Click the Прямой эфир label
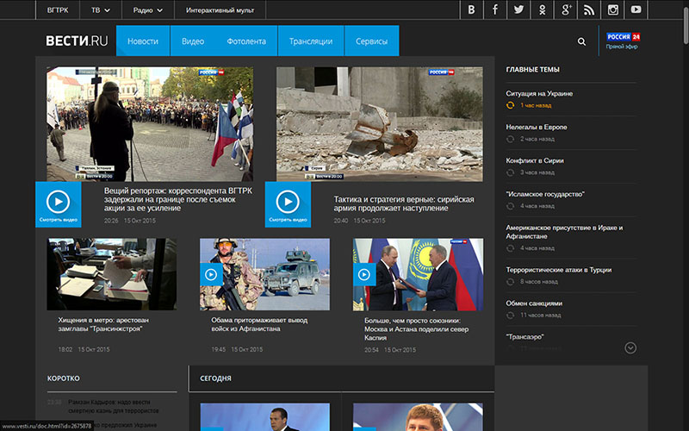Viewport: 689px width, 431px height. [x=622, y=47]
